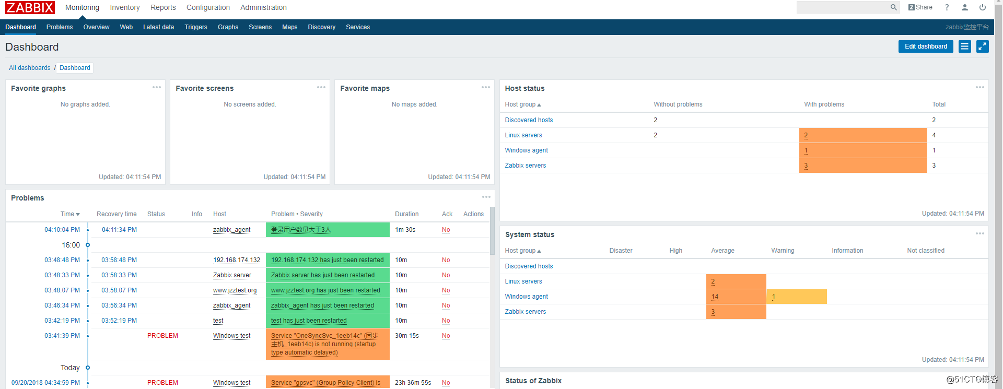The height and width of the screenshot is (389, 1003).
Task: Open All dashboards breadcrumb link
Action: click(x=30, y=68)
